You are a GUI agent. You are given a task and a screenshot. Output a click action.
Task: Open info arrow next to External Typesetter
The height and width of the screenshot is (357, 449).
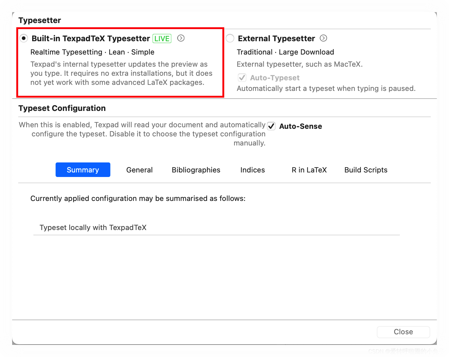[323, 38]
